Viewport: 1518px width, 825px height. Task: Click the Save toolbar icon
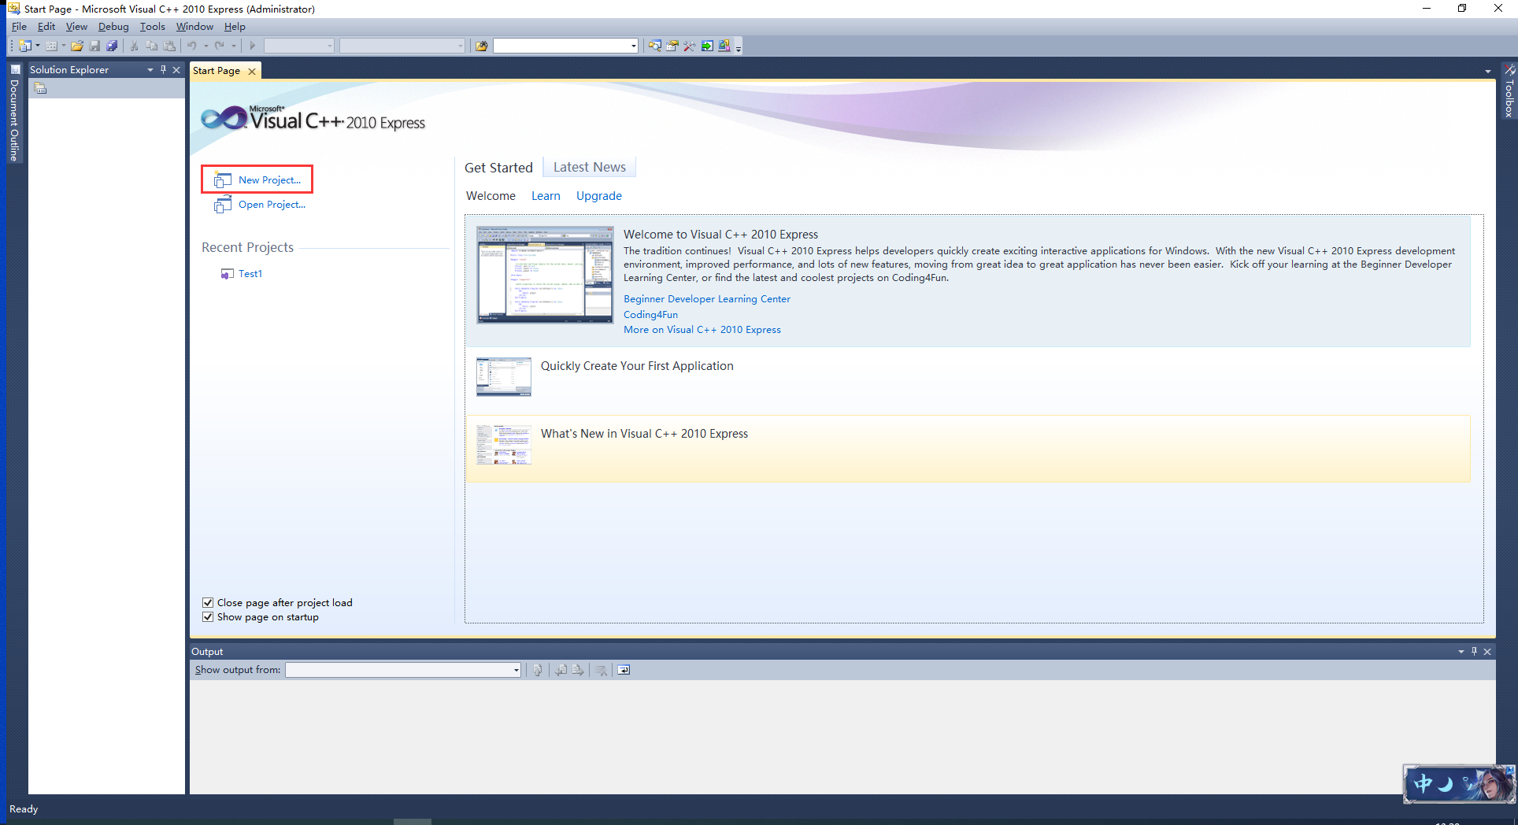[94, 46]
